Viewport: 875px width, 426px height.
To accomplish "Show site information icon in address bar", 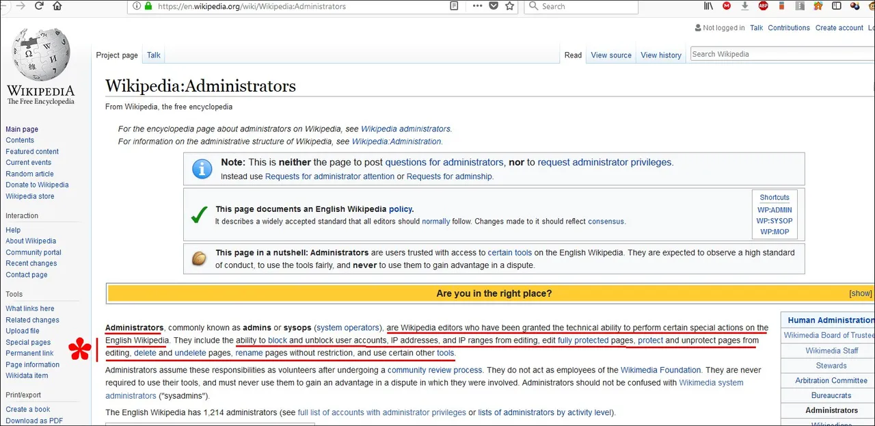I will [137, 6].
